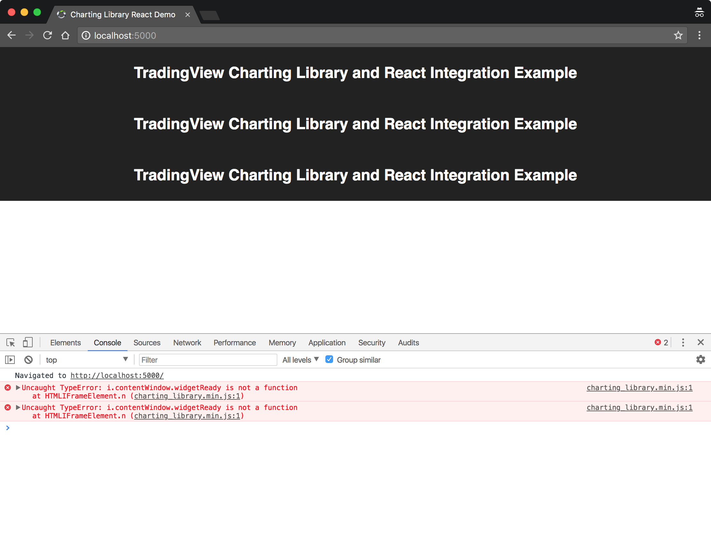The image size is (711, 559).
Task: Uncheck the Group similar checkbox
Action: click(330, 359)
